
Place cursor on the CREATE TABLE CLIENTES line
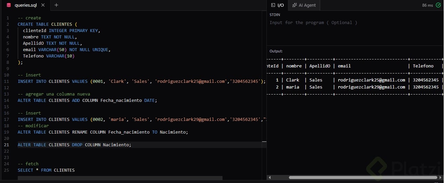pos(47,24)
